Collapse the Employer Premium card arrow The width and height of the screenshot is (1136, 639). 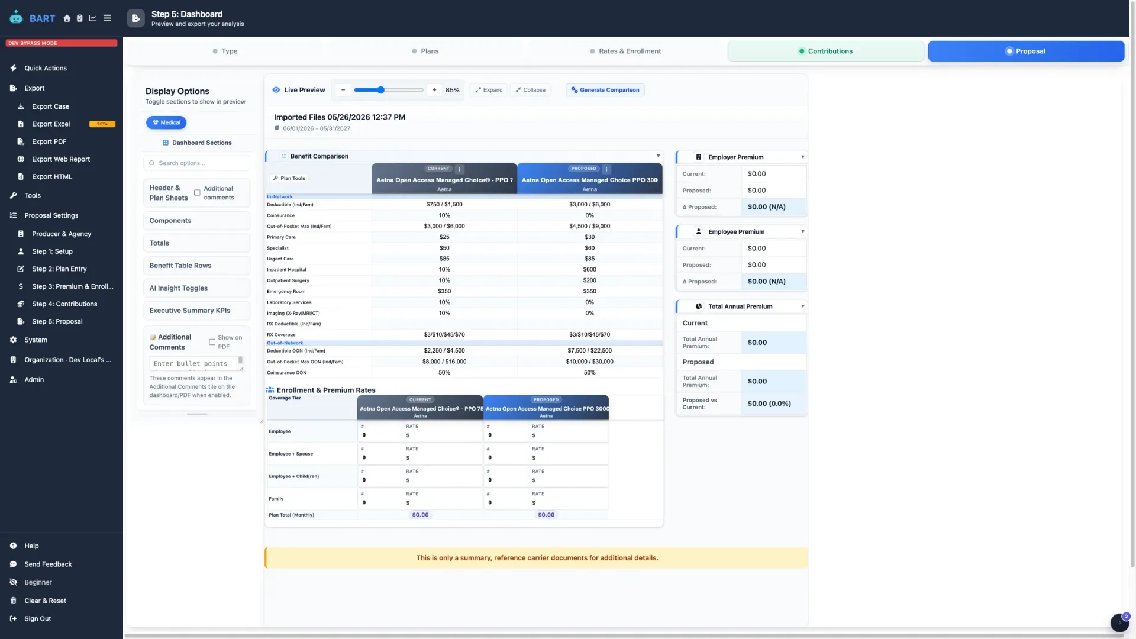coord(803,157)
